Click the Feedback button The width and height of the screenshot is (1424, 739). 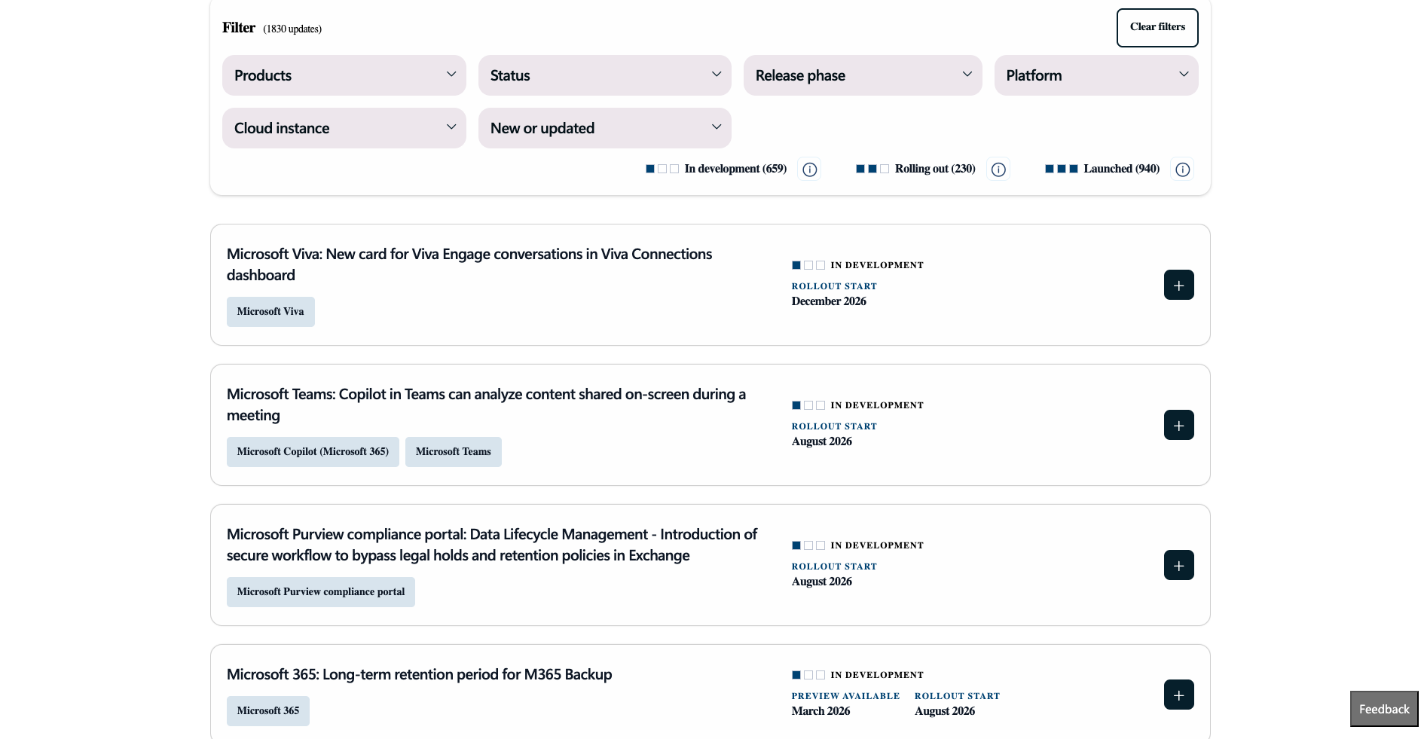click(1384, 709)
